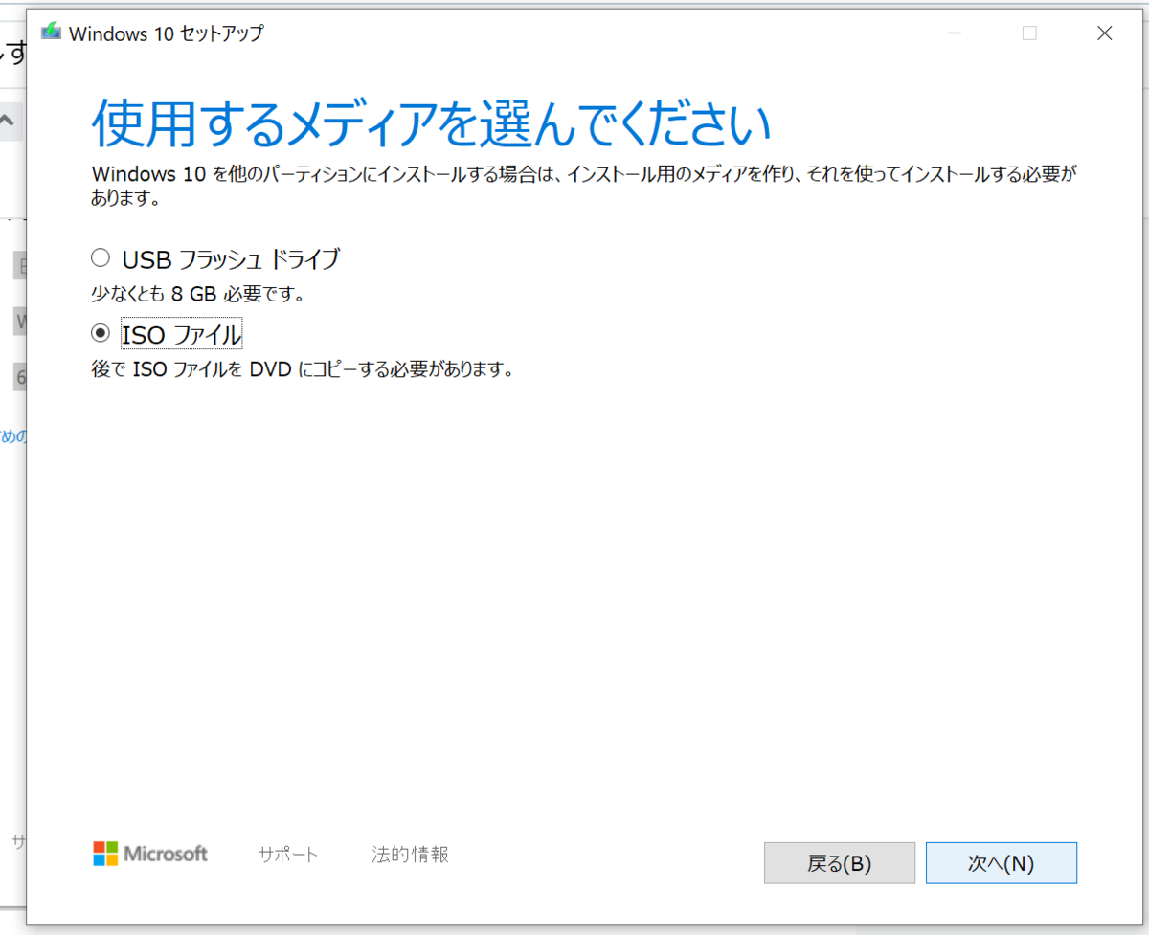Click the partially visible blue link on the left edge
The width and height of the screenshot is (1149, 935).
point(10,435)
